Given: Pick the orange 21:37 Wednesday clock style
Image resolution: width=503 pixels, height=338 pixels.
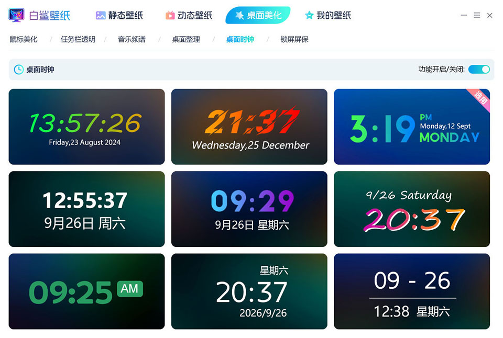Looking at the screenshot, I should pyautogui.click(x=249, y=127).
